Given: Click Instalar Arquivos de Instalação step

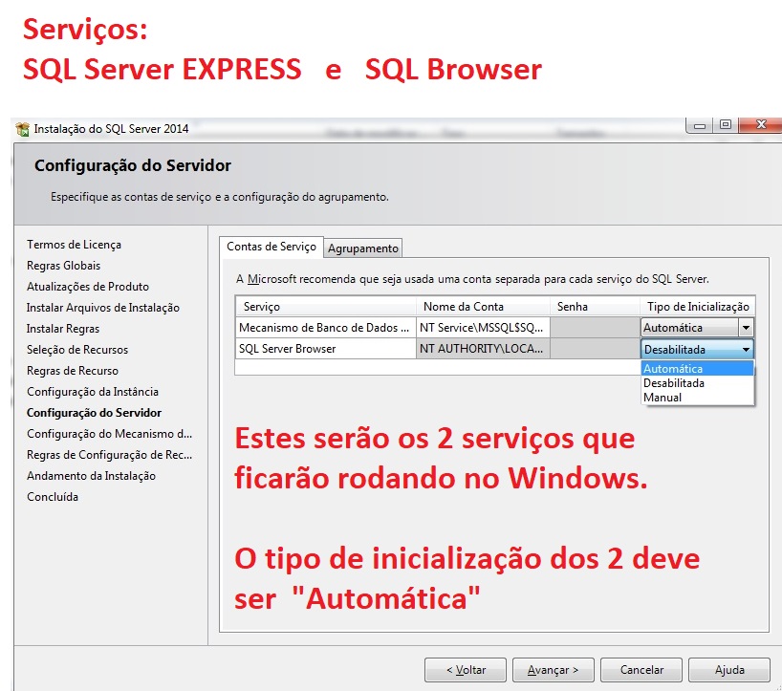Looking at the screenshot, I should [x=102, y=308].
